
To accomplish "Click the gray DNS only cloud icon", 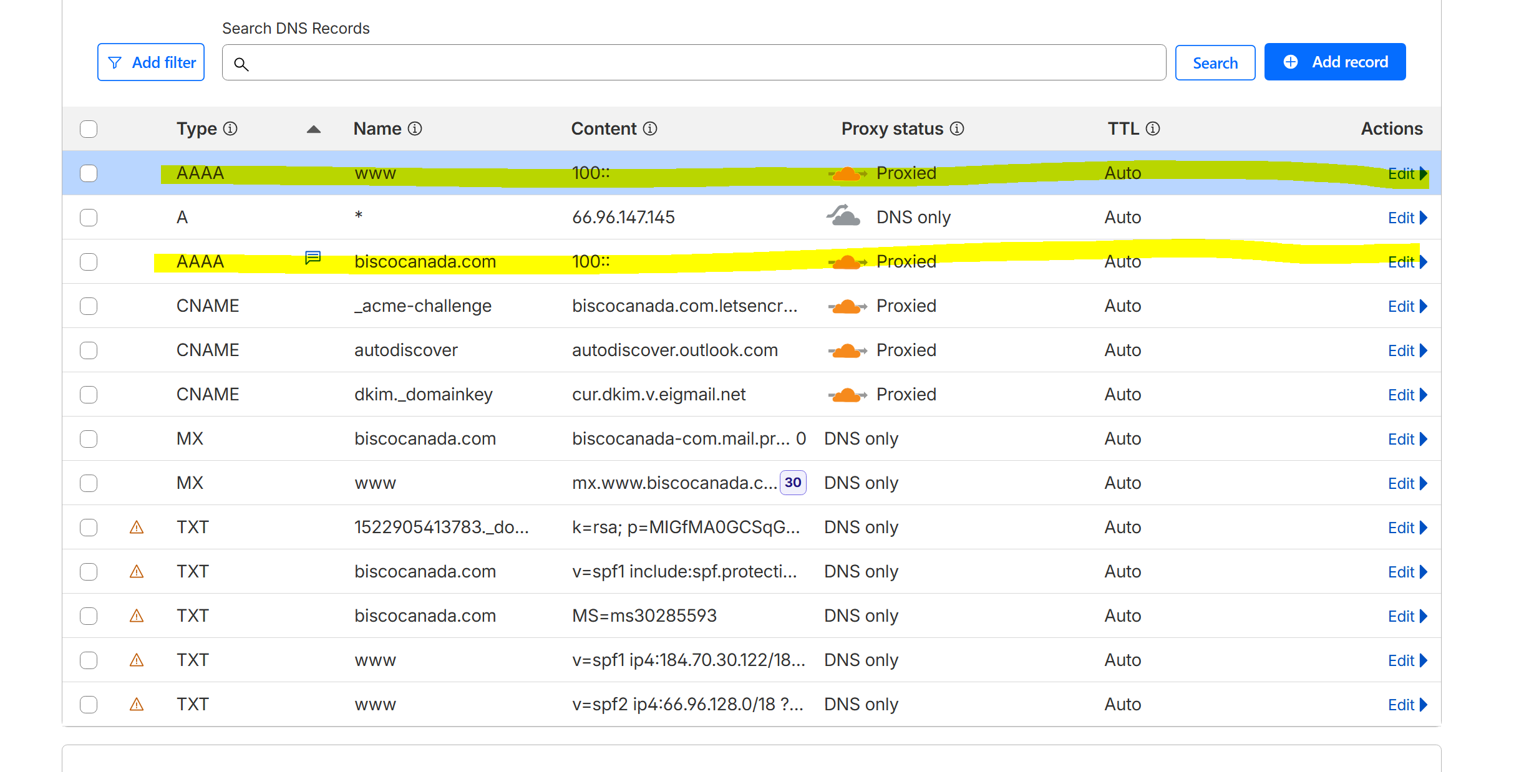I will point(843,216).
